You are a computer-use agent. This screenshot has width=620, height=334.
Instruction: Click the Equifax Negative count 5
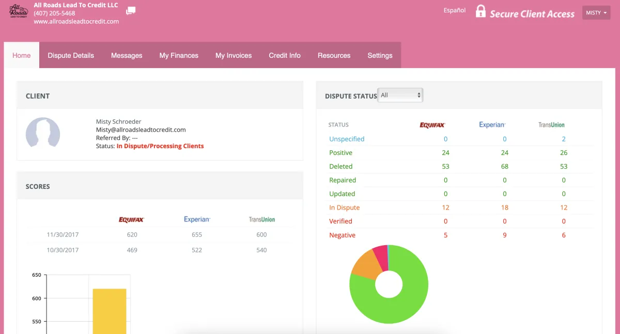tap(445, 235)
